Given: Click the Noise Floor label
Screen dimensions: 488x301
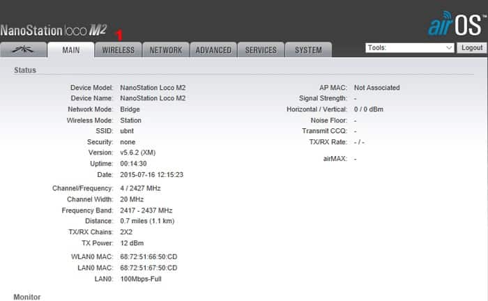Looking at the screenshot, I should (x=329, y=121).
